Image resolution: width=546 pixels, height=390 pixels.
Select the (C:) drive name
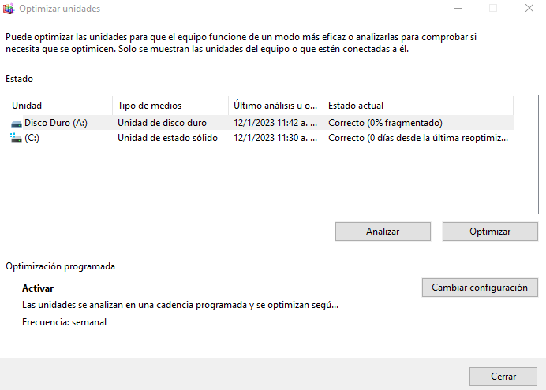coord(32,137)
